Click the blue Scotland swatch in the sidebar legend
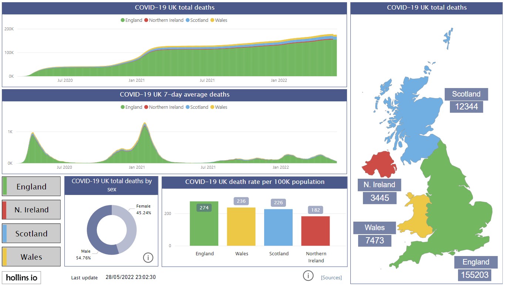505x286 pixels. click(5, 233)
